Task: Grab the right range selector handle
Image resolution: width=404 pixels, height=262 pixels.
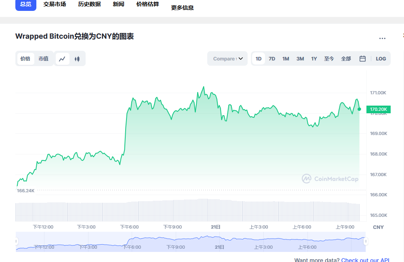Action: [365, 241]
